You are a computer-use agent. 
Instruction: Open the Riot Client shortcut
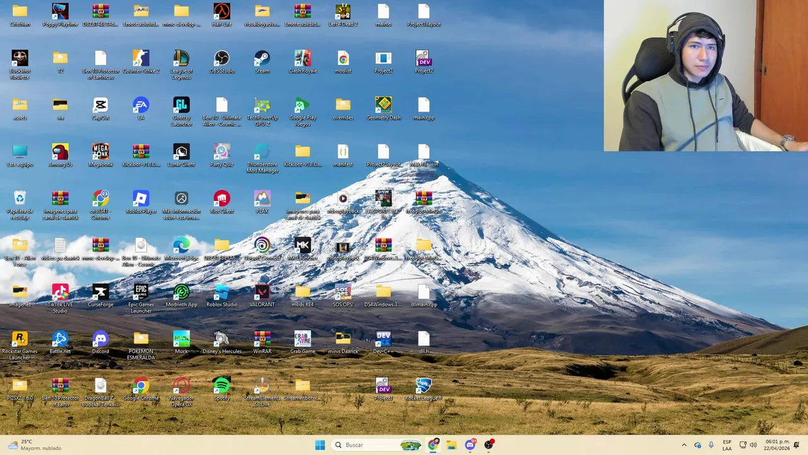click(x=222, y=202)
